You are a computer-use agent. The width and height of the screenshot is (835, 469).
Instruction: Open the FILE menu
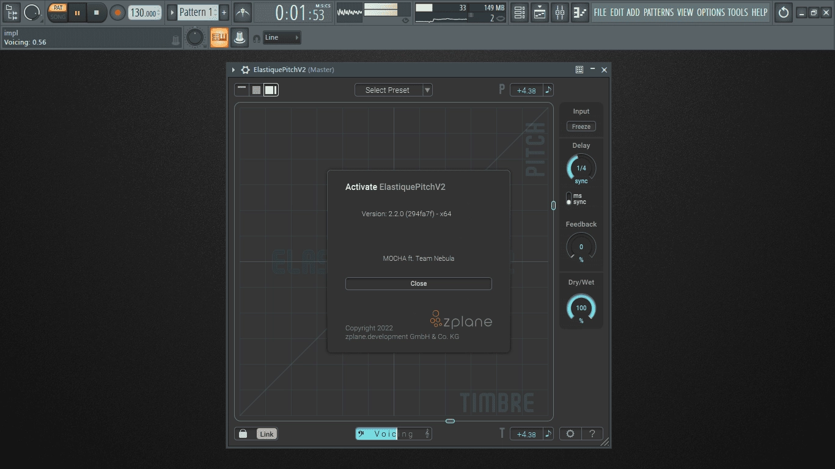600,12
